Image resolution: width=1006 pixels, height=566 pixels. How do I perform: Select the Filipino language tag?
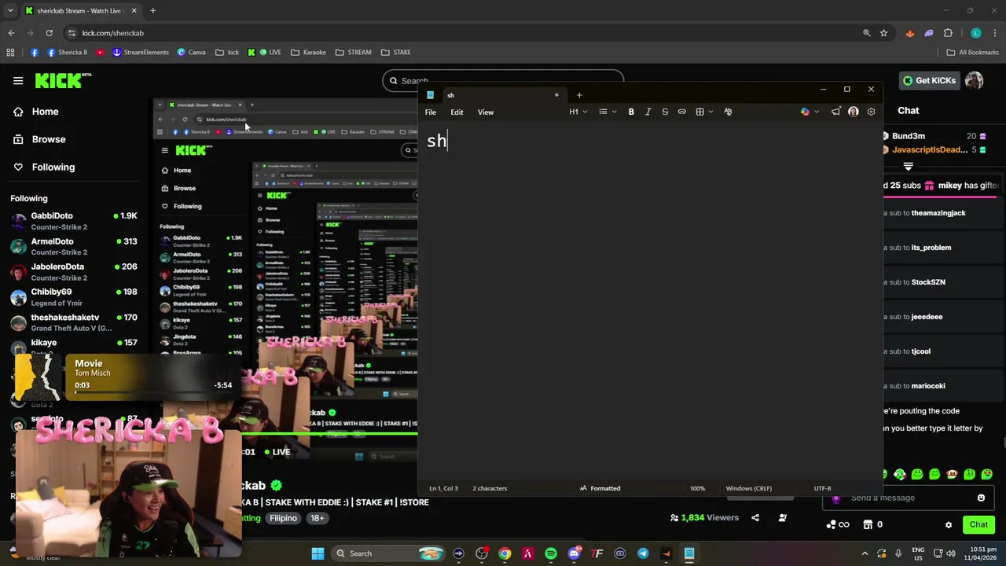(x=283, y=518)
